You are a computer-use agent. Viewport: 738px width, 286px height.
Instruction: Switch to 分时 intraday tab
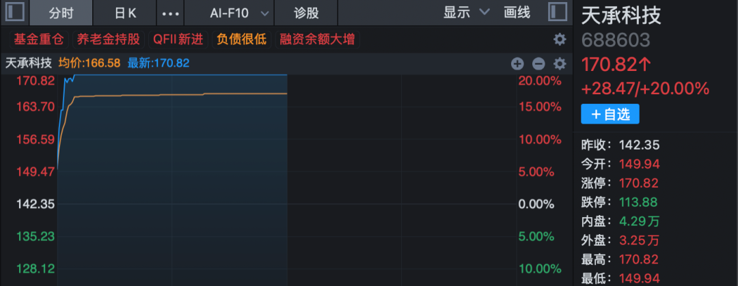(x=61, y=13)
